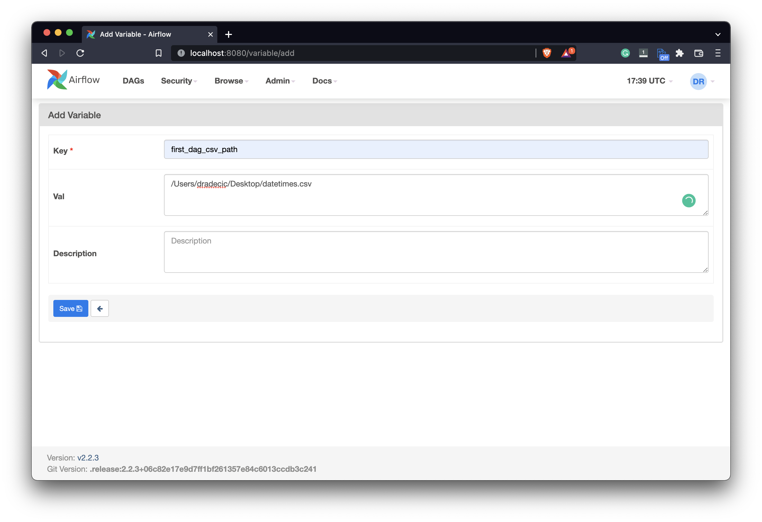
Task: Open the Brave Rewards triangle icon
Action: (566, 53)
